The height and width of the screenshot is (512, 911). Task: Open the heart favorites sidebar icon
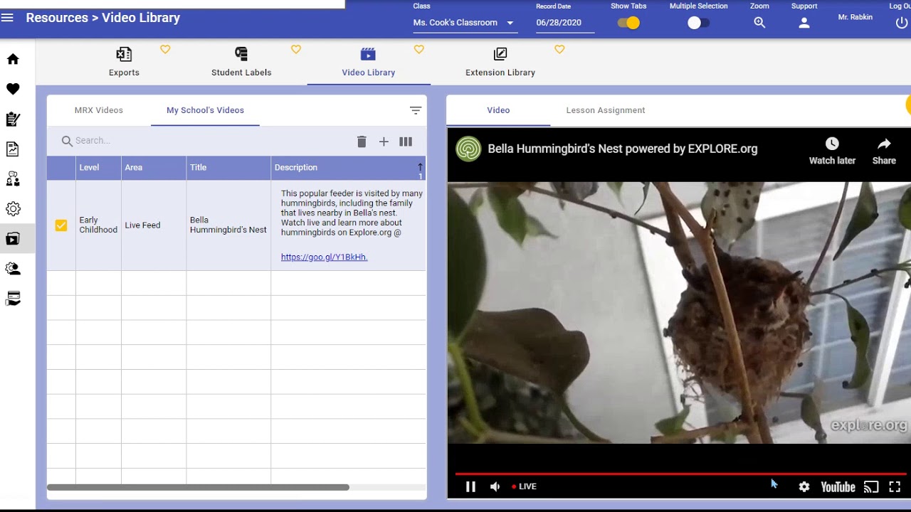point(13,89)
